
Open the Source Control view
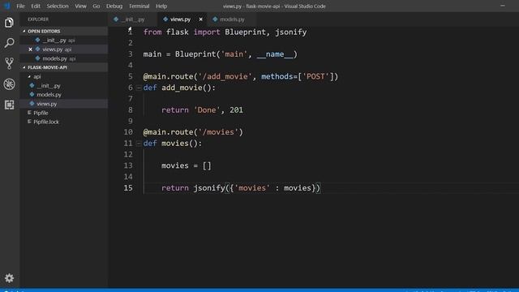[9, 63]
